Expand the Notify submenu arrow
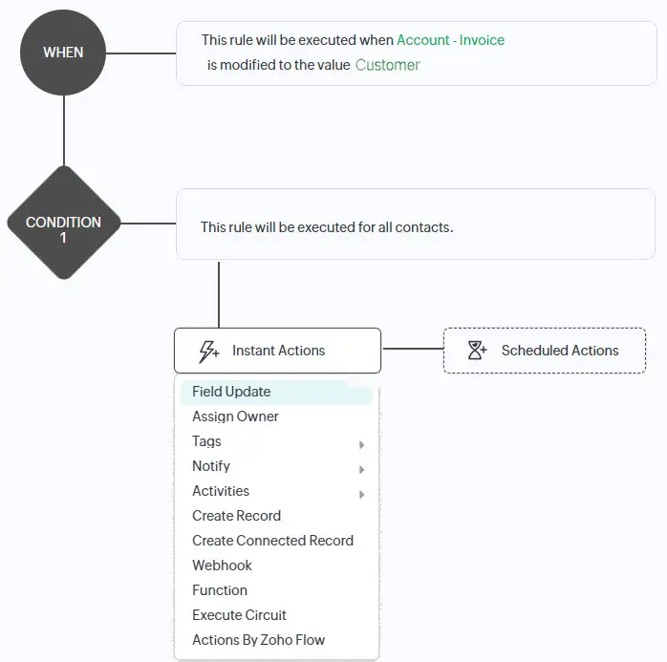The width and height of the screenshot is (667, 662). 362,469
